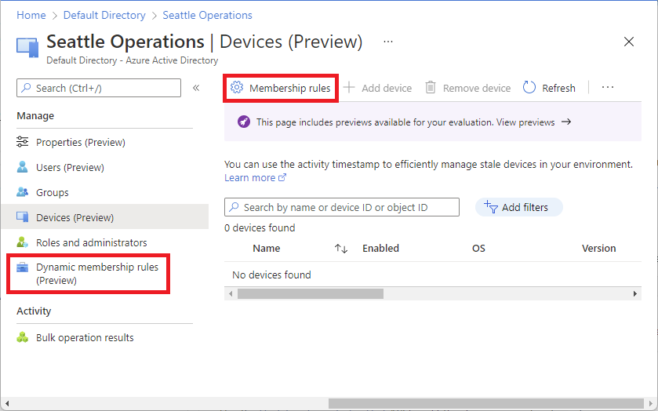The height and width of the screenshot is (411, 658).
Task: Open the toolbar more options ellipsis
Action: [607, 88]
